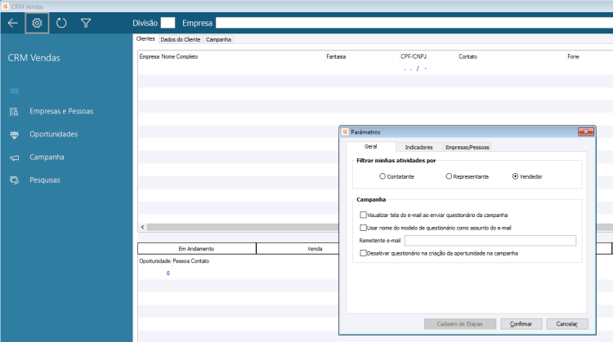Click the Confirmar button
The image size is (613, 342).
(x=521, y=324)
